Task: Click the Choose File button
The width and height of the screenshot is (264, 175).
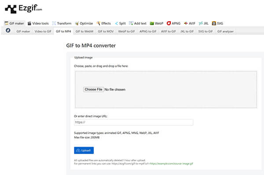Action: tap(93, 89)
